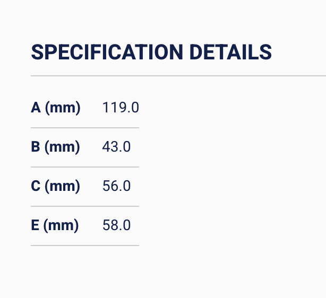
Task: Click the letter C in the third row
Action: (36, 186)
